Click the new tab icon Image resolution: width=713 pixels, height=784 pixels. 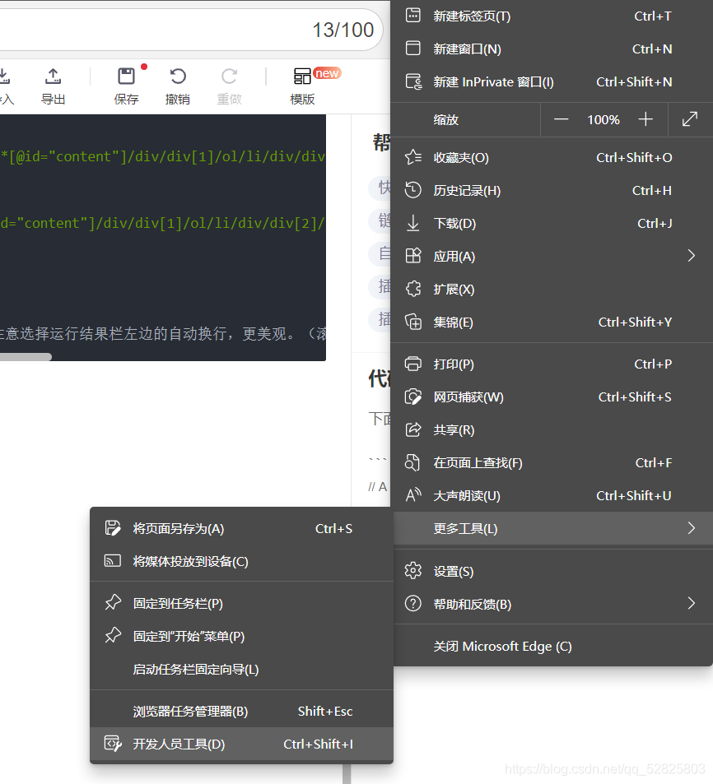click(x=412, y=16)
